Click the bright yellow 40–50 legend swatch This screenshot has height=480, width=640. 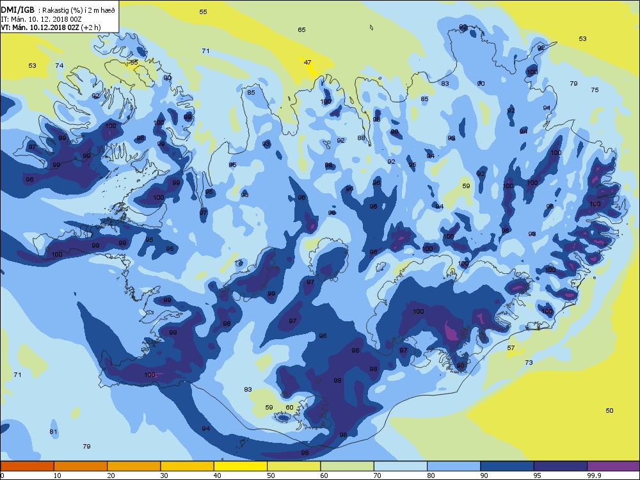coord(241,466)
